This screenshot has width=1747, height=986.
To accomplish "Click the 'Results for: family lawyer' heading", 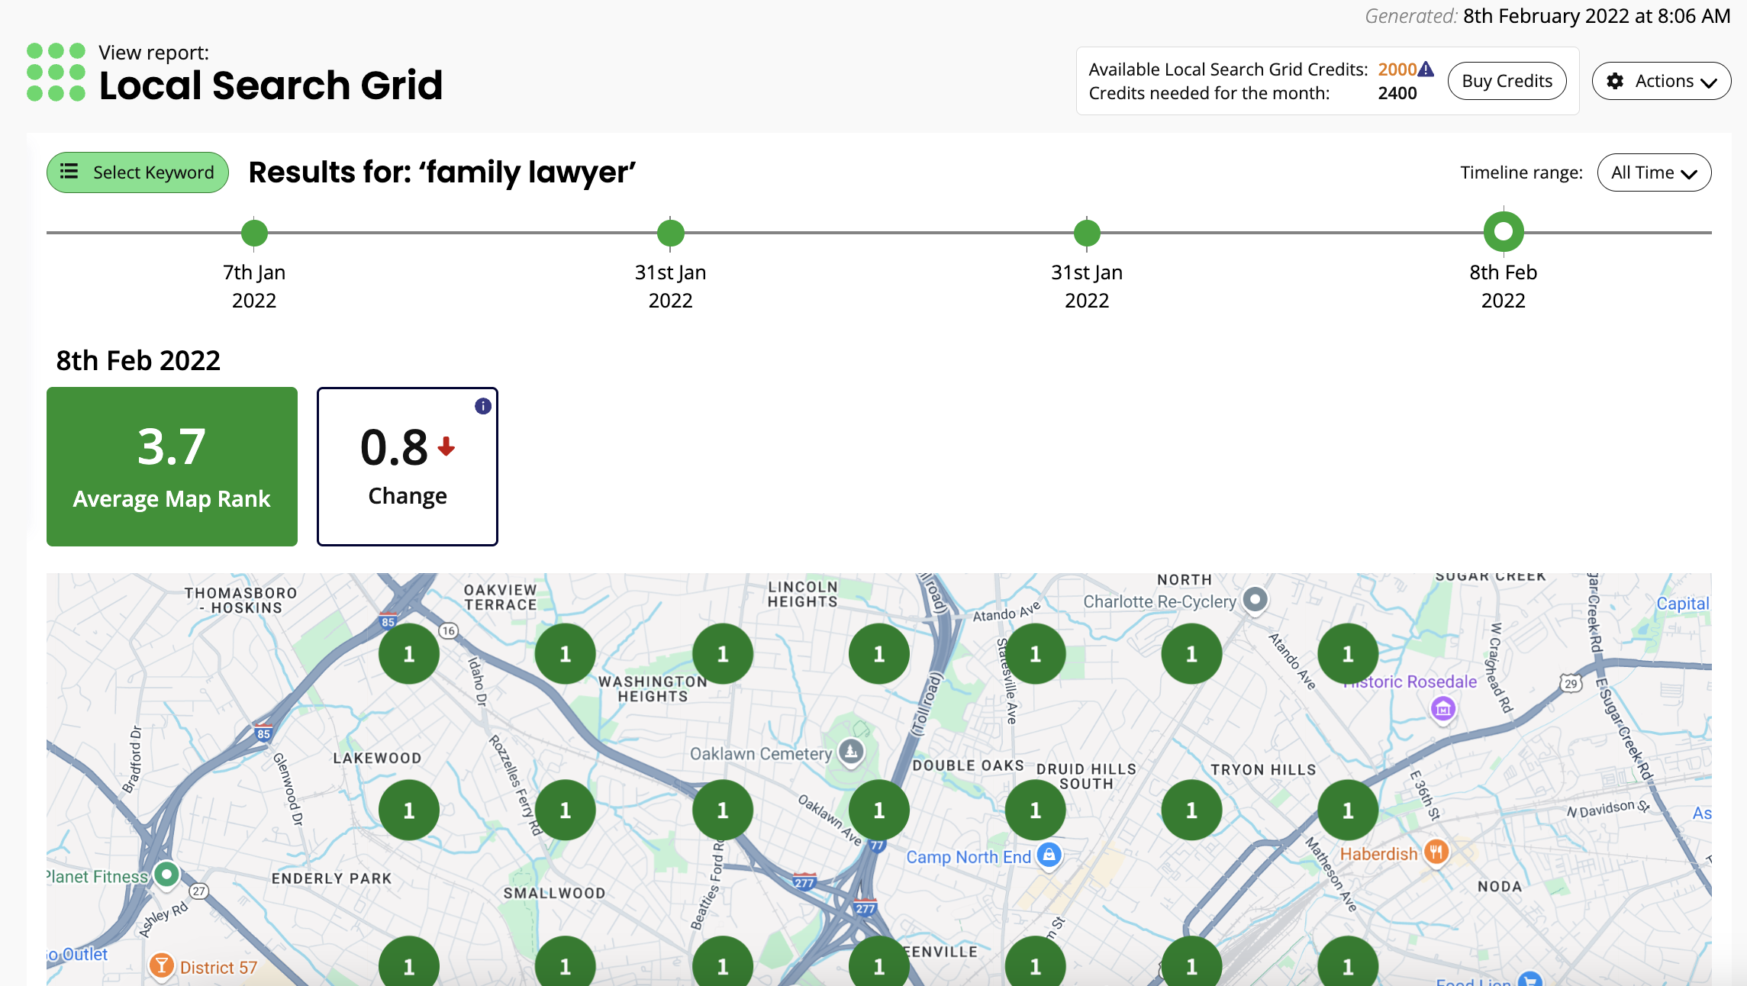I will click(442, 172).
